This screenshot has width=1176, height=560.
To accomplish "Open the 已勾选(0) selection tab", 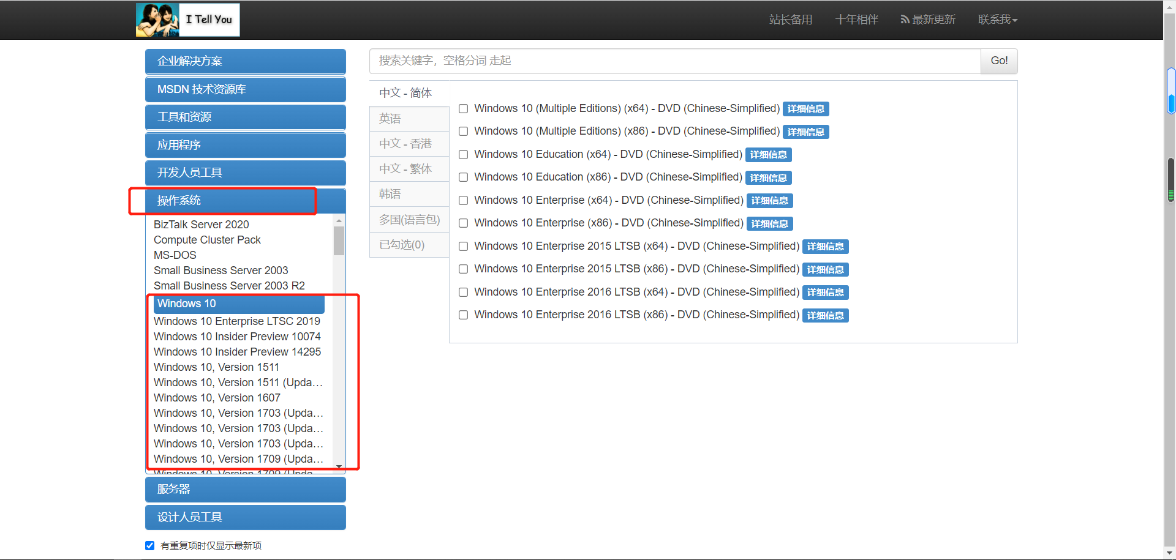I will [409, 244].
